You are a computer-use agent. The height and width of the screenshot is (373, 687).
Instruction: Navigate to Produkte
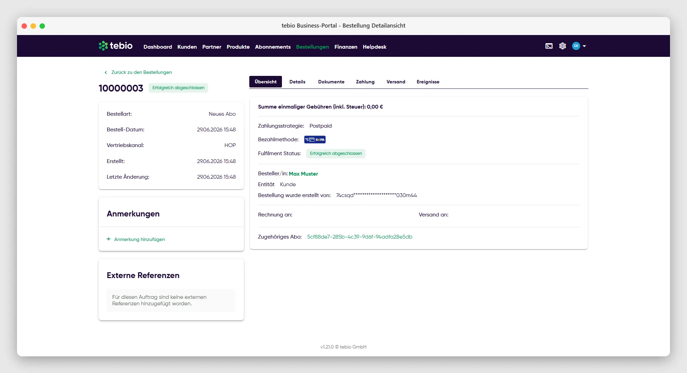click(x=238, y=47)
